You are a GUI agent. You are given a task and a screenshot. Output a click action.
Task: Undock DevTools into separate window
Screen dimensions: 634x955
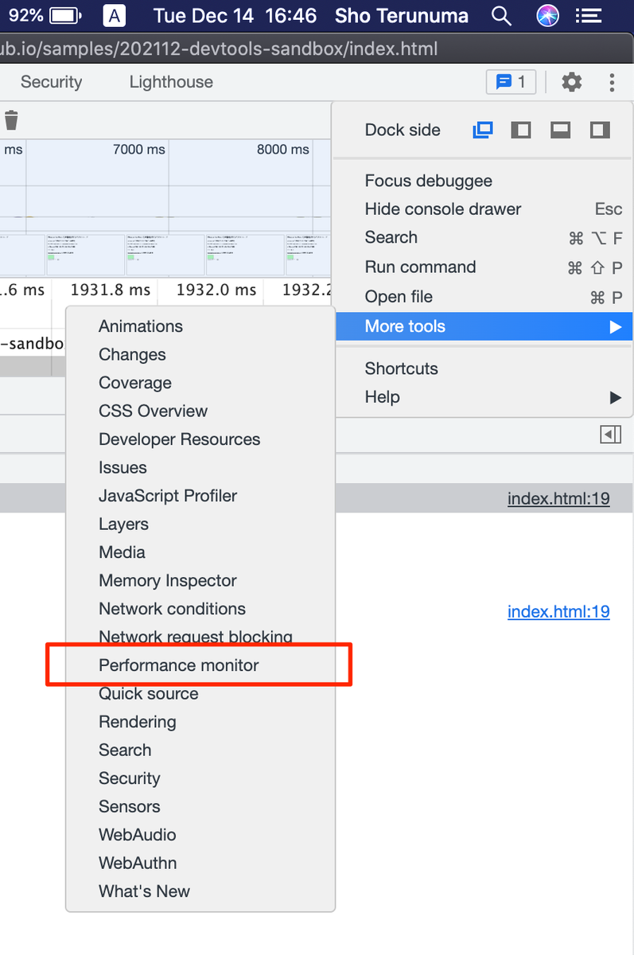tap(483, 130)
